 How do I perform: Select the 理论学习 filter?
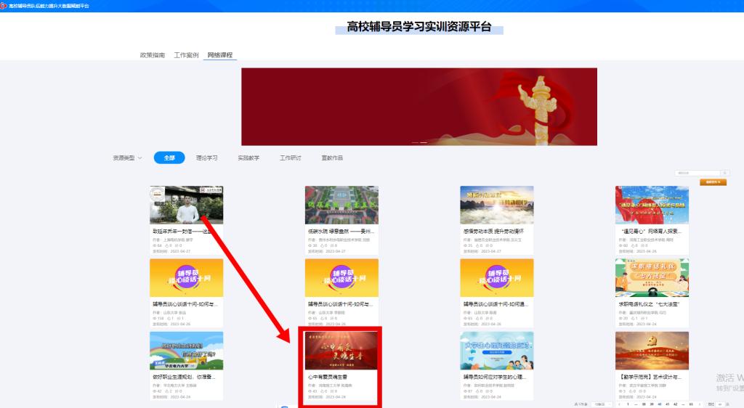pos(206,158)
